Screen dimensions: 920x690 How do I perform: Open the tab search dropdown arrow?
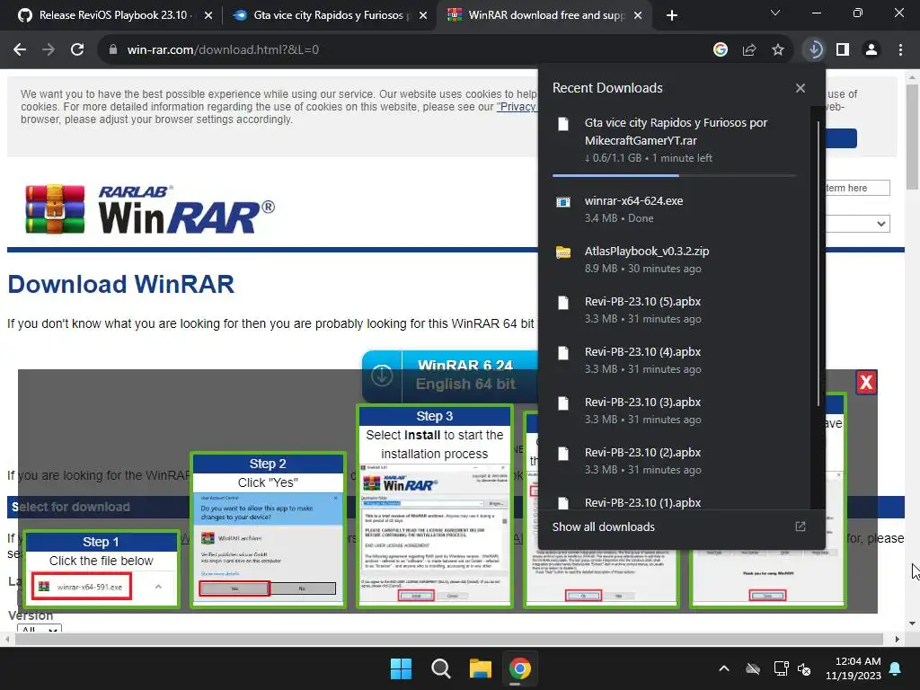pyautogui.click(x=775, y=13)
